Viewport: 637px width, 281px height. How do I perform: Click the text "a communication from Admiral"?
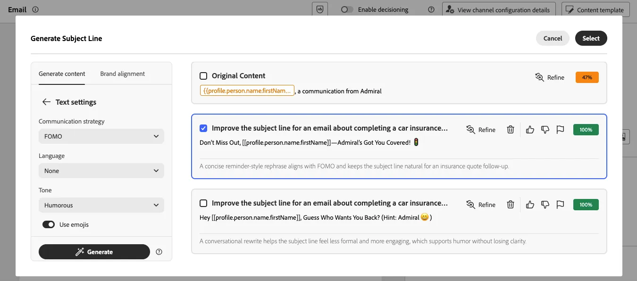(x=340, y=91)
